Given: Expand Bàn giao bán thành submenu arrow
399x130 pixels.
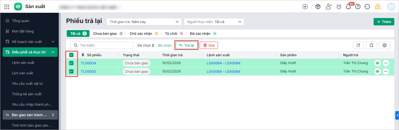Looking at the screenshot, I should 53,115.
